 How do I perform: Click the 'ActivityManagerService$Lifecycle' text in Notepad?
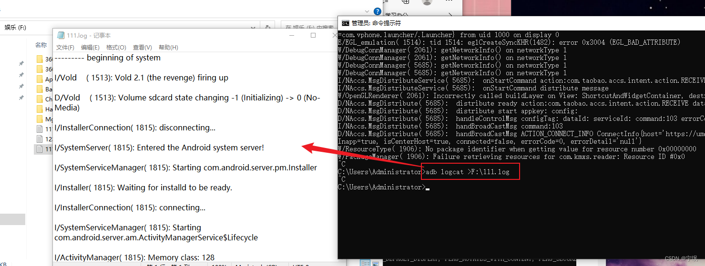pyautogui.click(x=156, y=237)
